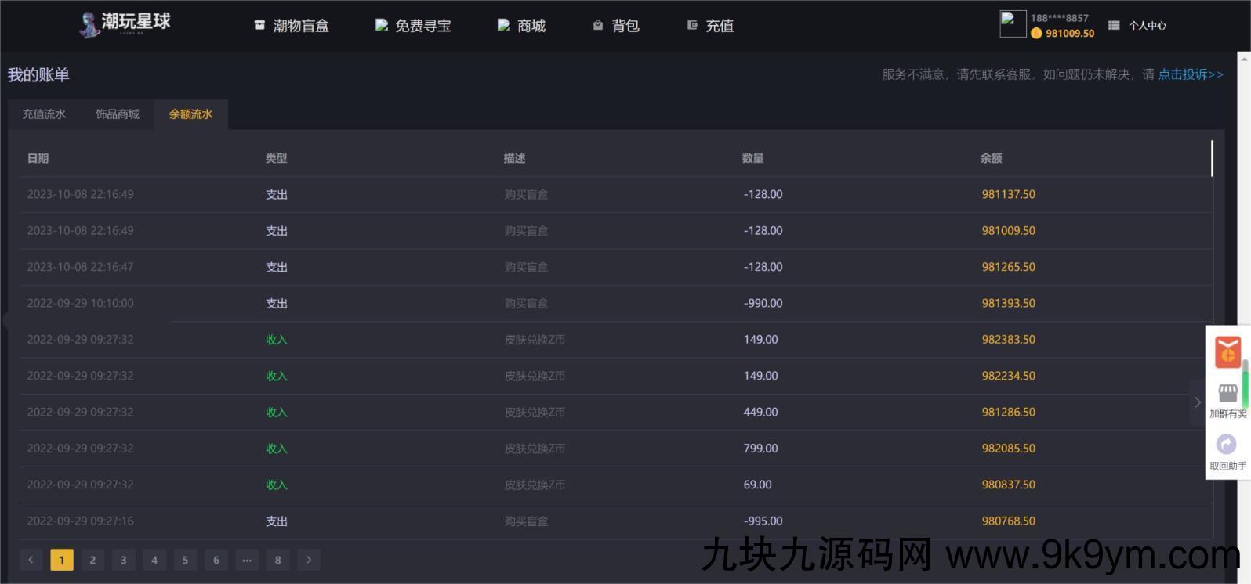This screenshot has height=584, width=1251.
Task: Click the 潮物盲盒 menu icon
Action: tap(259, 25)
